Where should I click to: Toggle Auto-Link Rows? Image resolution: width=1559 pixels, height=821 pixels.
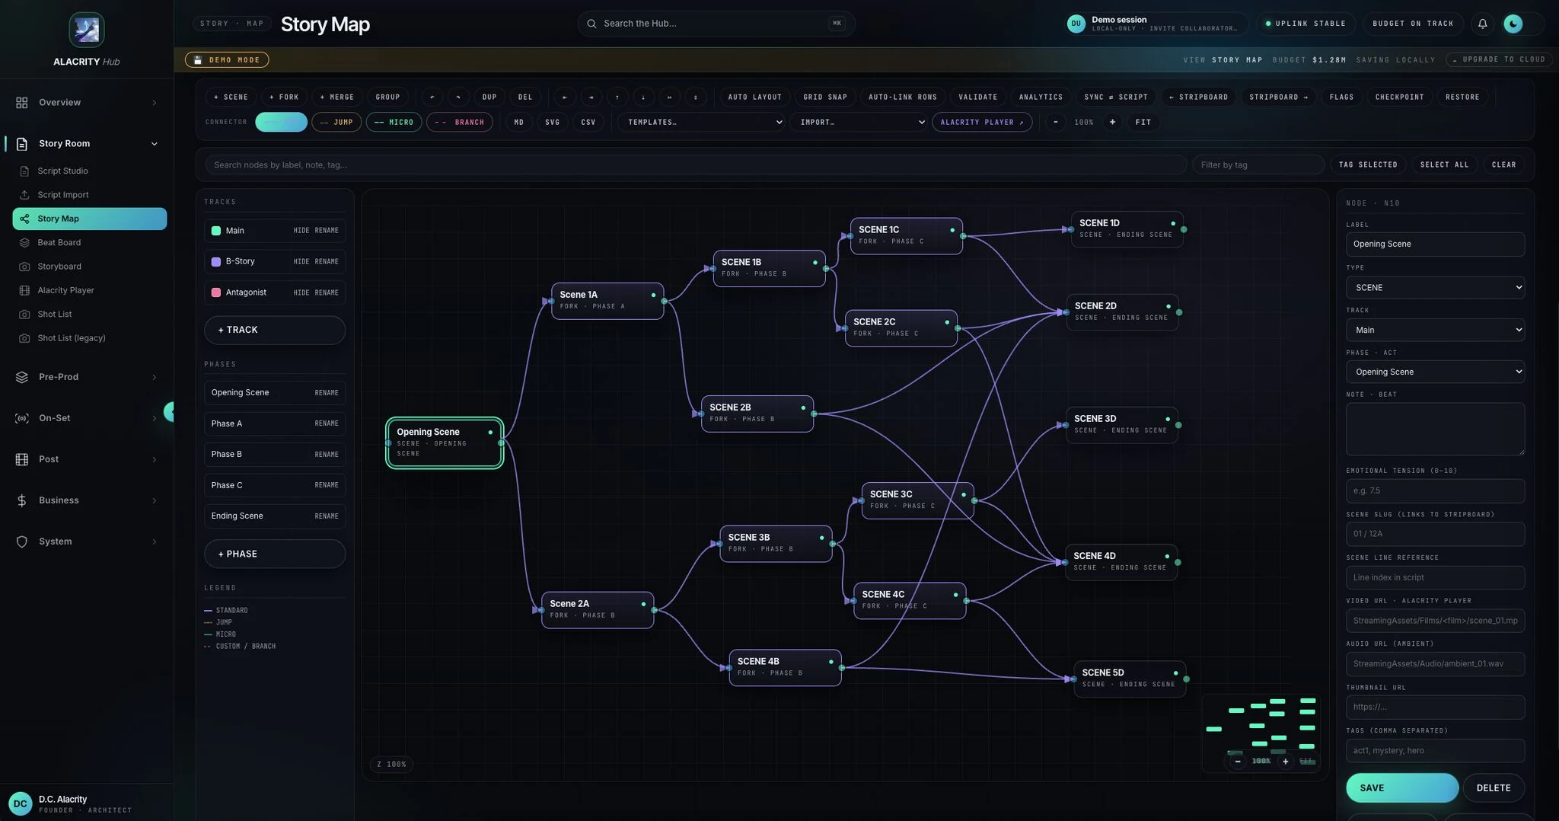903,97
